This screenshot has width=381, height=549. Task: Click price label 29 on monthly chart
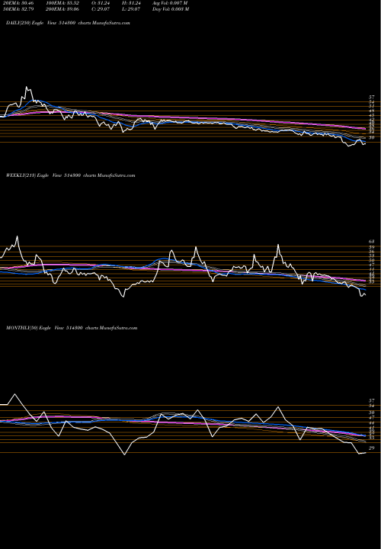pyautogui.click(x=372, y=448)
